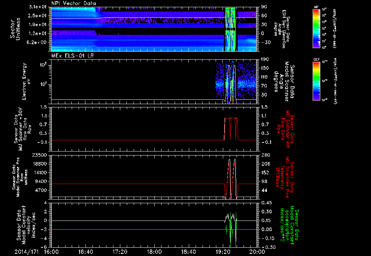Click the "-30" sun elevation tick label
Image resolution: width=371 pixels, height=256 pixels.
[x=266, y=43]
